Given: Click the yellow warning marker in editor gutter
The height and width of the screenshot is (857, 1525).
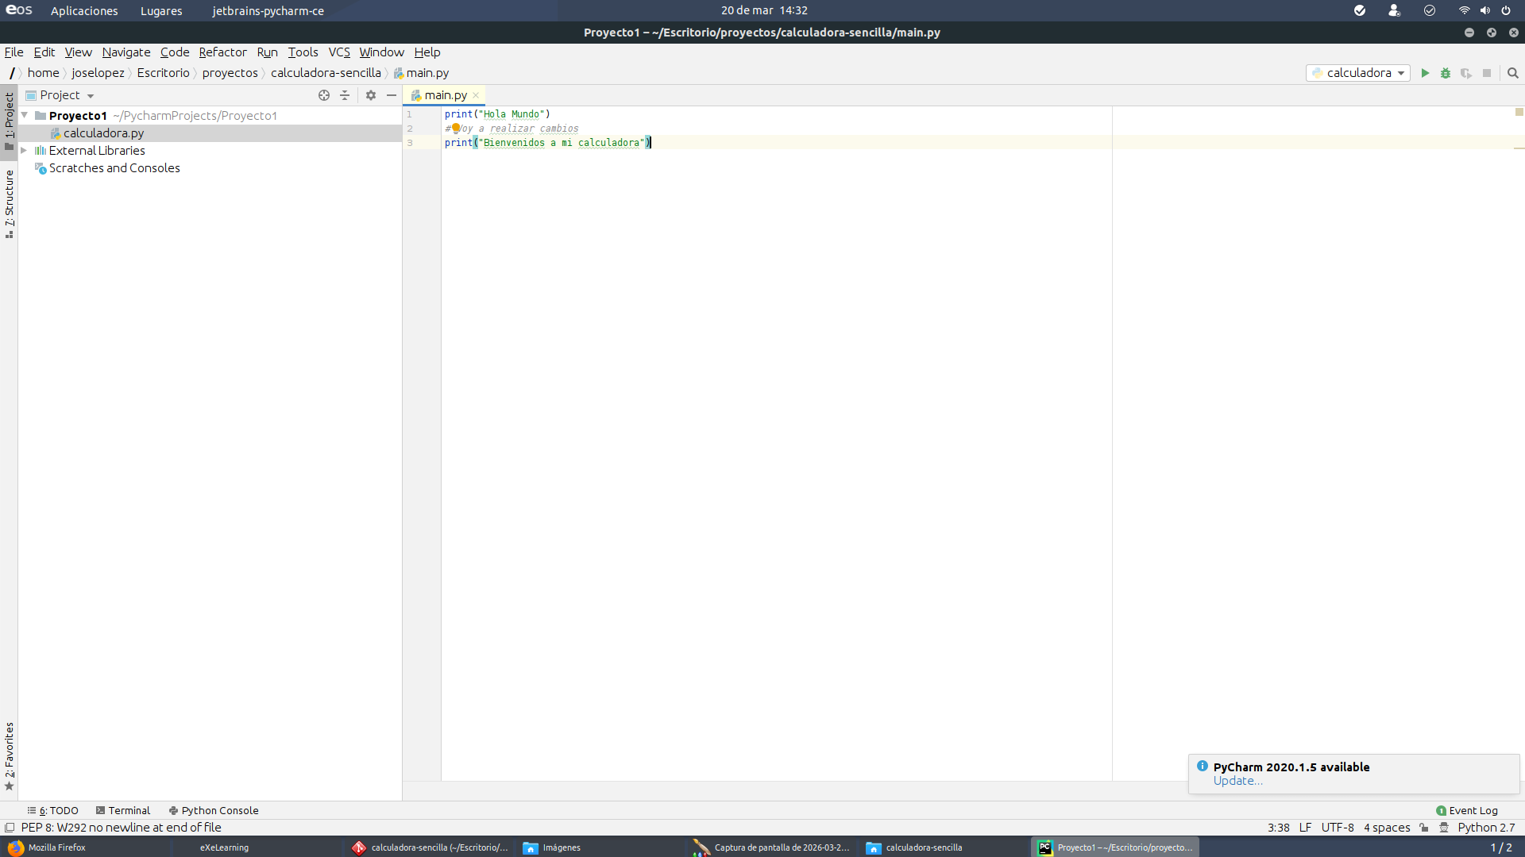Looking at the screenshot, I should (x=1519, y=112).
